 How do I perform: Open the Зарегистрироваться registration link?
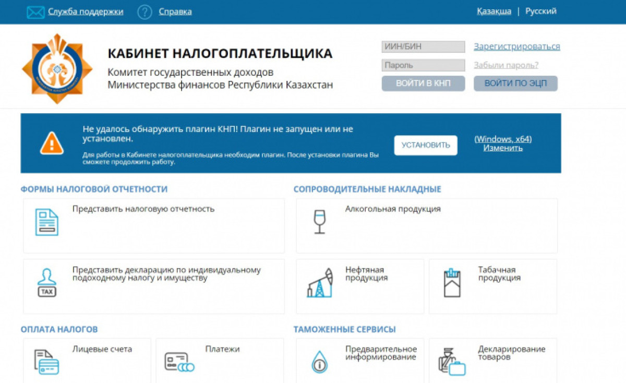517,46
